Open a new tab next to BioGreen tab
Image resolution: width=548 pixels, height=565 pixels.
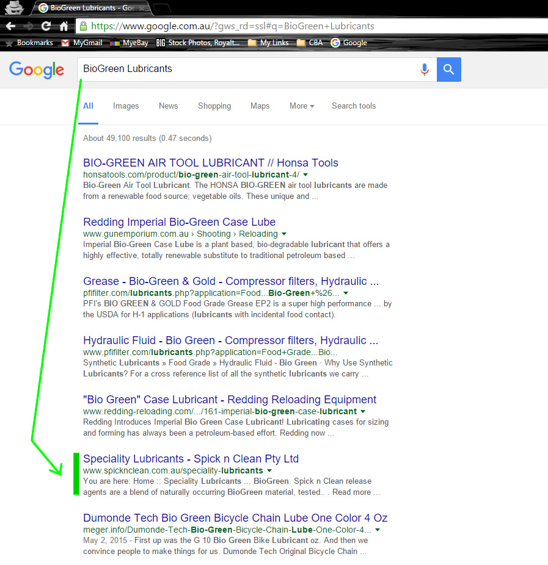(x=162, y=8)
